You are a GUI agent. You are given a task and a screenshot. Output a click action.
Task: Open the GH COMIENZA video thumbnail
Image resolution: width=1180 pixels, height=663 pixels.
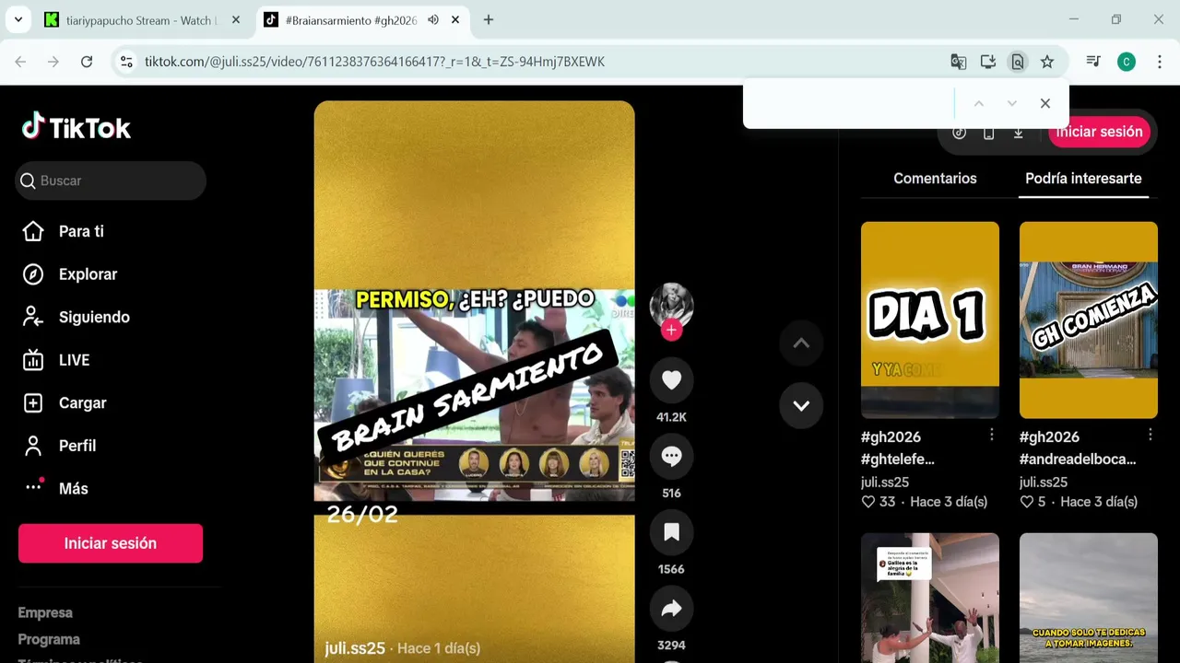1089,320
